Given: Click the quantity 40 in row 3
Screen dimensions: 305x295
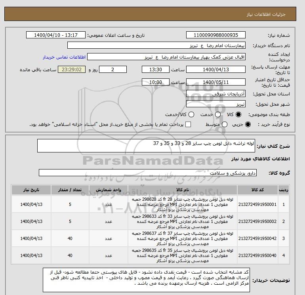Looking at the screenshot, I should [x=70, y=238].
